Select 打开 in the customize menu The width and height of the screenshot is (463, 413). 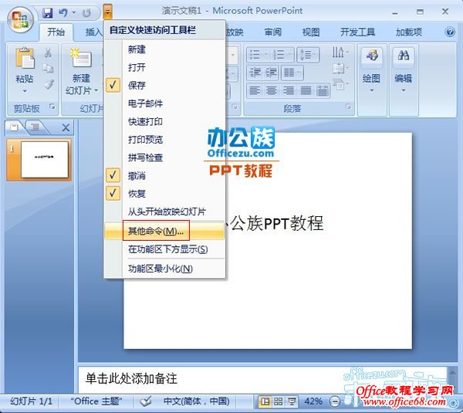164,67
